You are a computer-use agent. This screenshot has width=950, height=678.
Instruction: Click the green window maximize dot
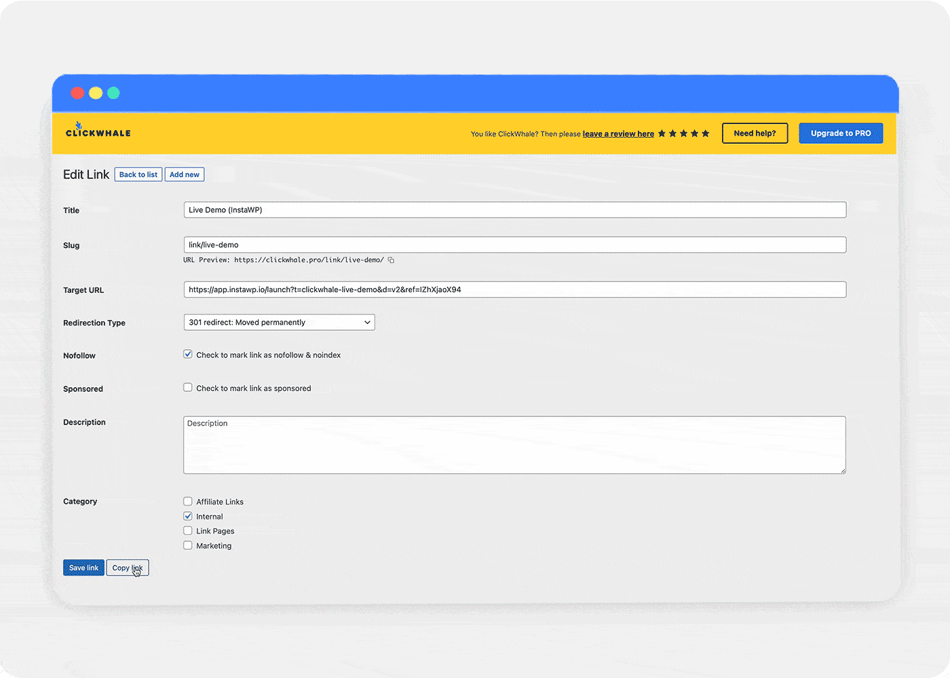[113, 93]
